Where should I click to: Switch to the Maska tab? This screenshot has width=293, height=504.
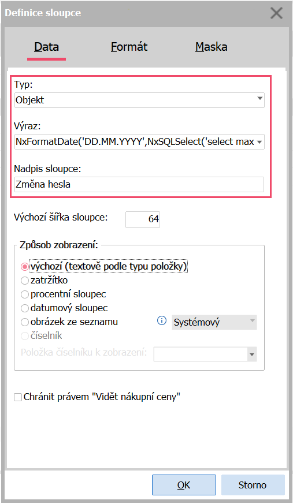(212, 47)
